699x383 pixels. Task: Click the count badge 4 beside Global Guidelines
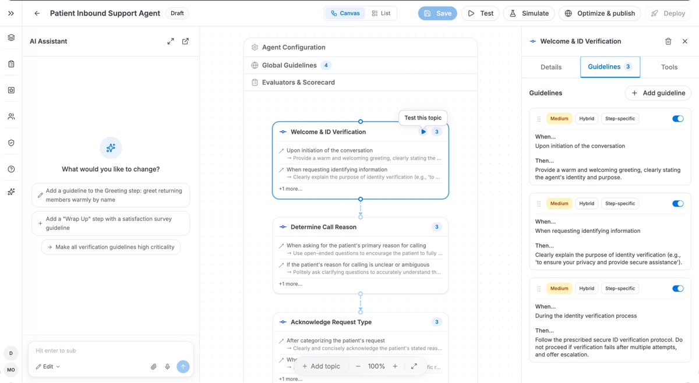pos(326,65)
